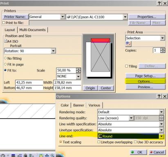Open the NONE scale preset dropdown
Image resolution: width=168 pixels, height=157 pixels.
click(78, 76)
